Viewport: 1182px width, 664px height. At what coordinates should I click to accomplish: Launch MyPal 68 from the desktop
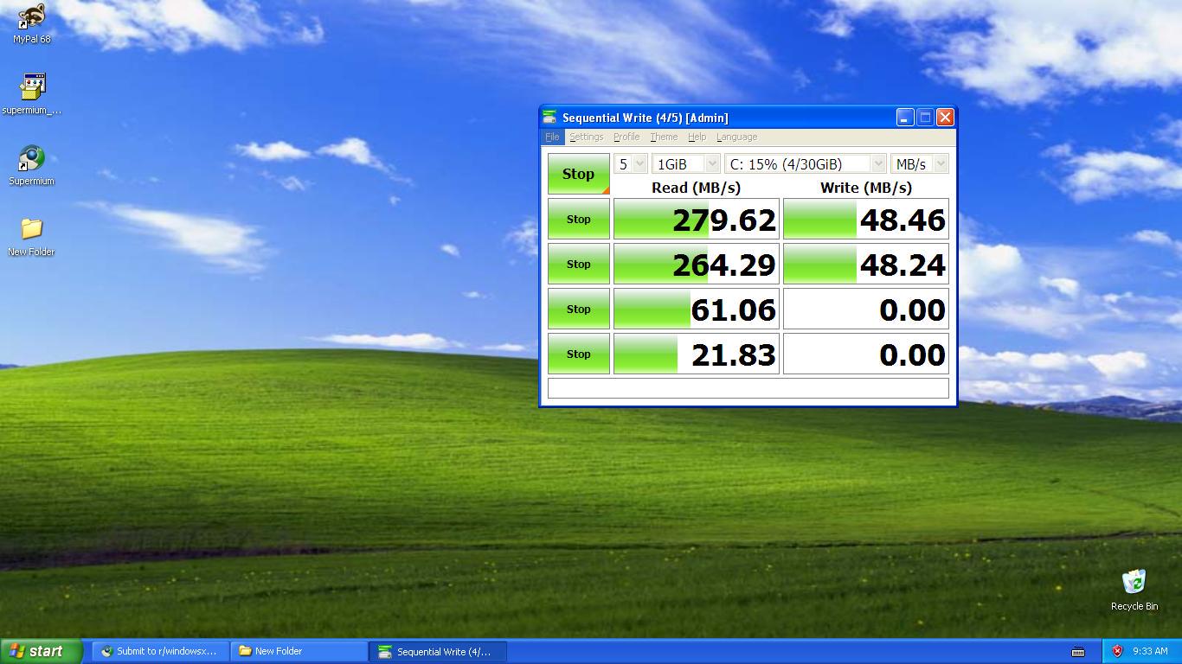pos(30,22)
